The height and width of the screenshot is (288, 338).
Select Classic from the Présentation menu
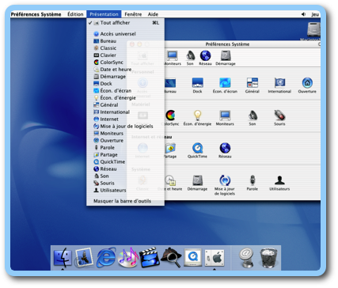125,48
